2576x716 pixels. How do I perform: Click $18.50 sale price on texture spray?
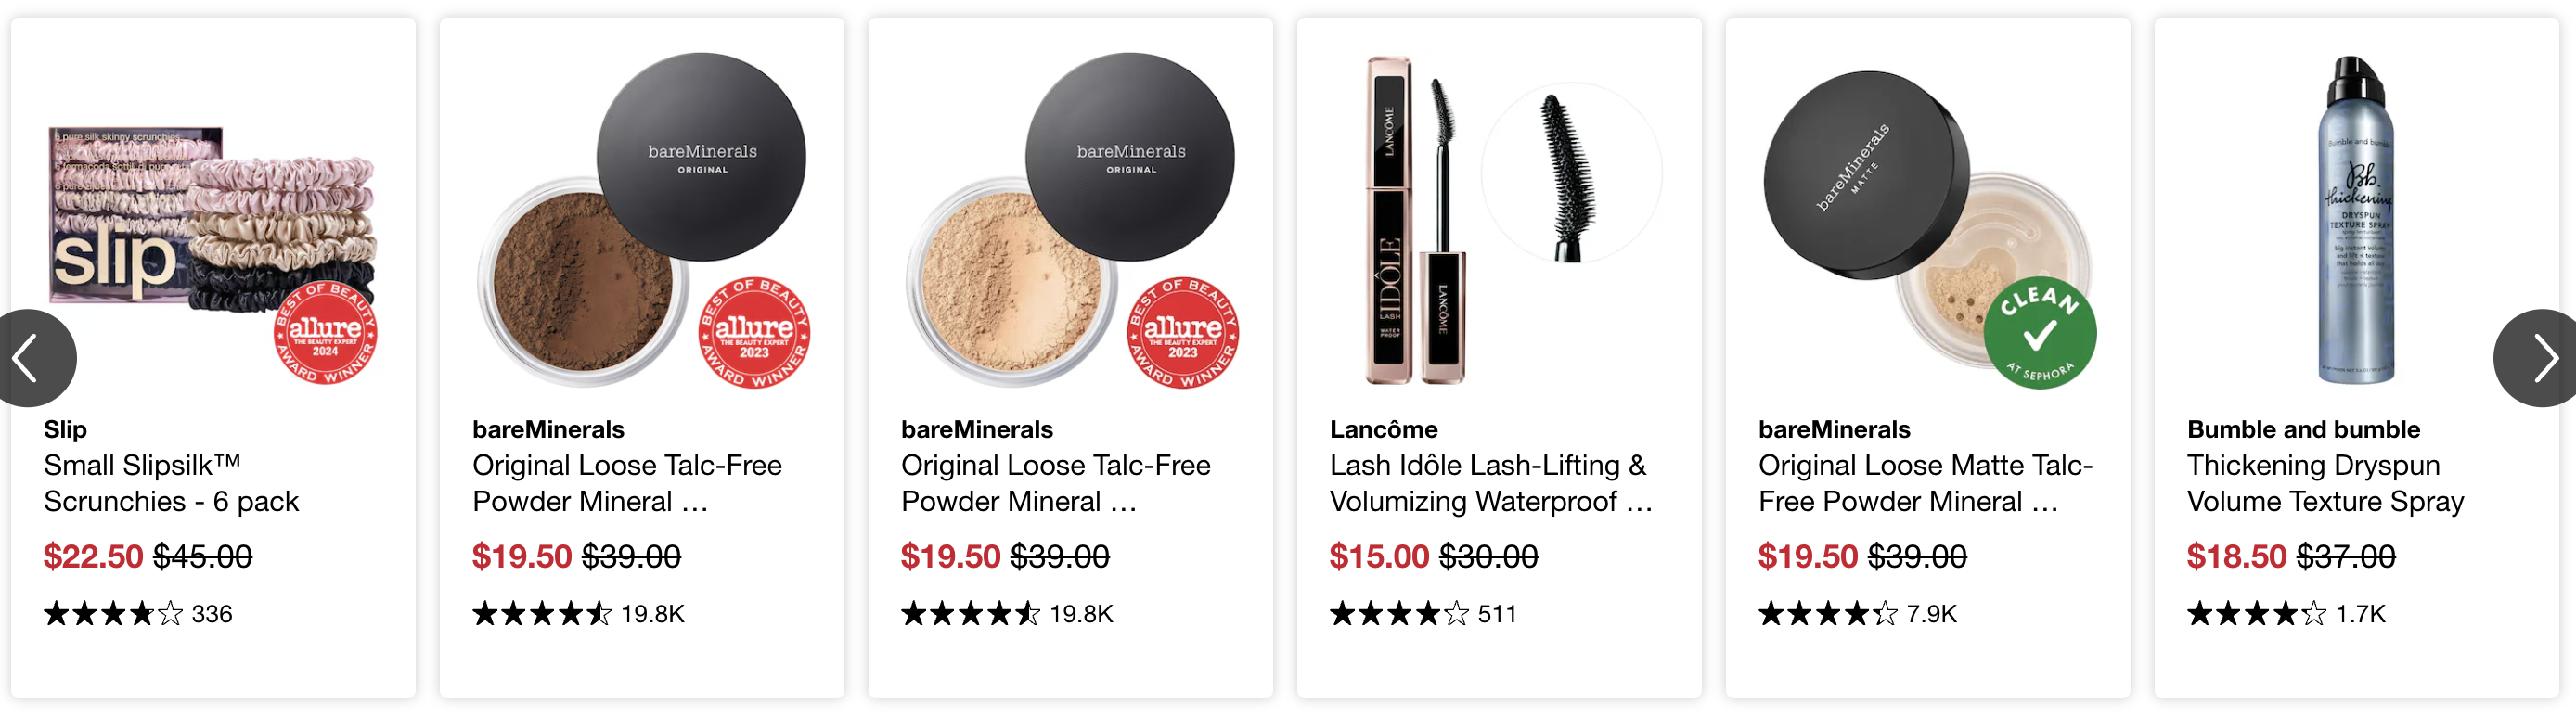[x=2236, y=557]
